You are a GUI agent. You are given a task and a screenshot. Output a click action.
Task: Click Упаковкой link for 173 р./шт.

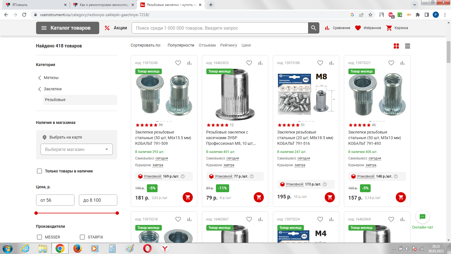point(295,184)
